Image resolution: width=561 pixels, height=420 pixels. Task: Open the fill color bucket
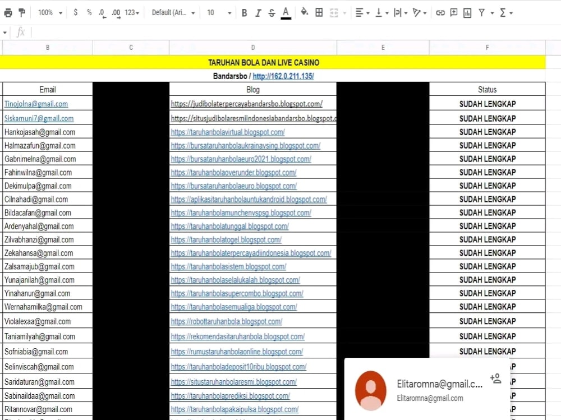(305, 12)
